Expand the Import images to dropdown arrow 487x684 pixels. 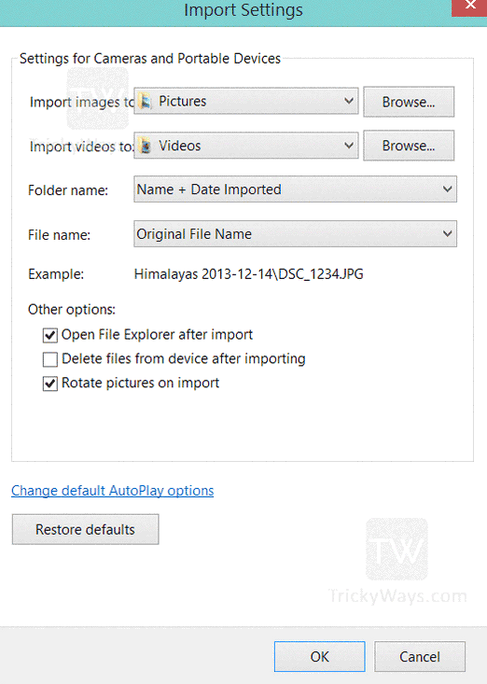click(x=348, y=101)
